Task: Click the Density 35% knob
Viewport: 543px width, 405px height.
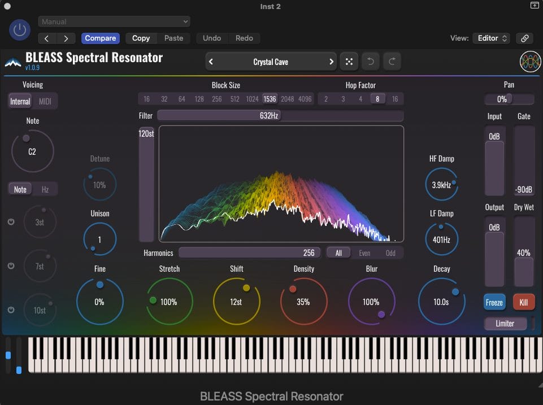Action: [x=303, y=302]
